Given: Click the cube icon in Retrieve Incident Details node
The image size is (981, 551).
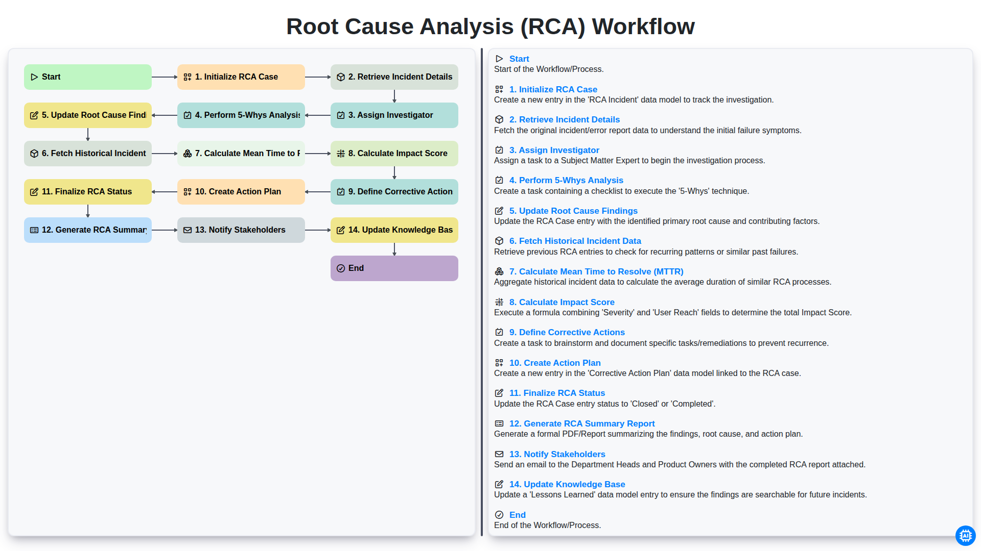Looking at the screenshot, I should click(x=341, y=77).
